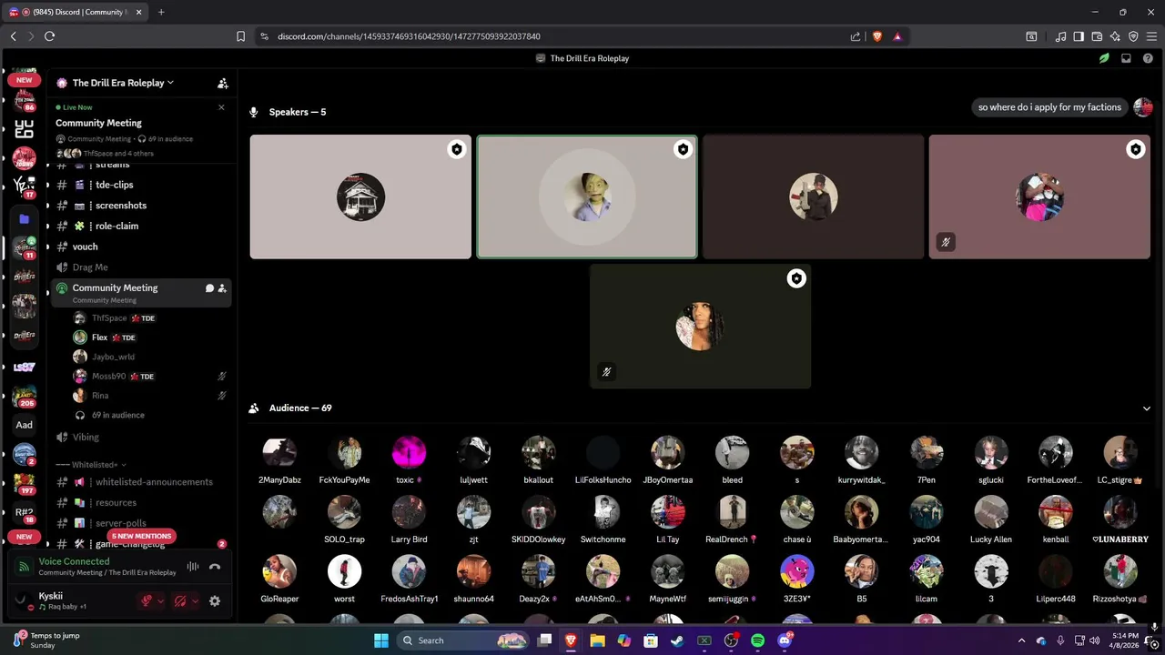Image resolution: width=1165 pixels, height=655 pixels.
Task: Toggle microphone mute in user panel
Action: pyautogui.click(x=146, y=601)
